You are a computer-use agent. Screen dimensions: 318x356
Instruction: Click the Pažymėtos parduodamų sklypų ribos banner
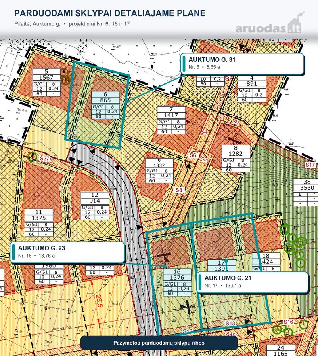point(159,343)
